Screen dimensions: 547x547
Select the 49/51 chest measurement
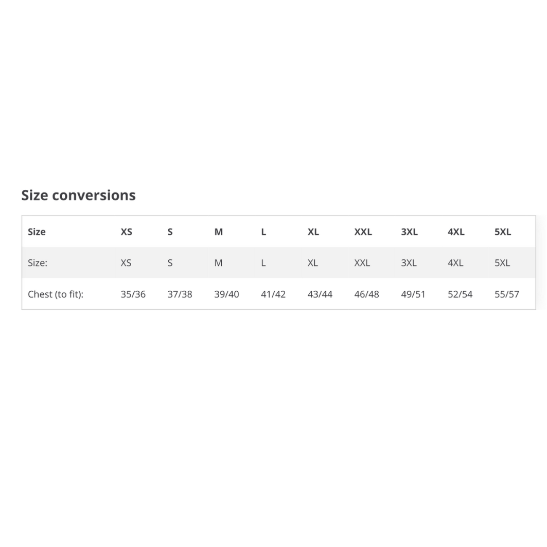[x=413, y=294]
